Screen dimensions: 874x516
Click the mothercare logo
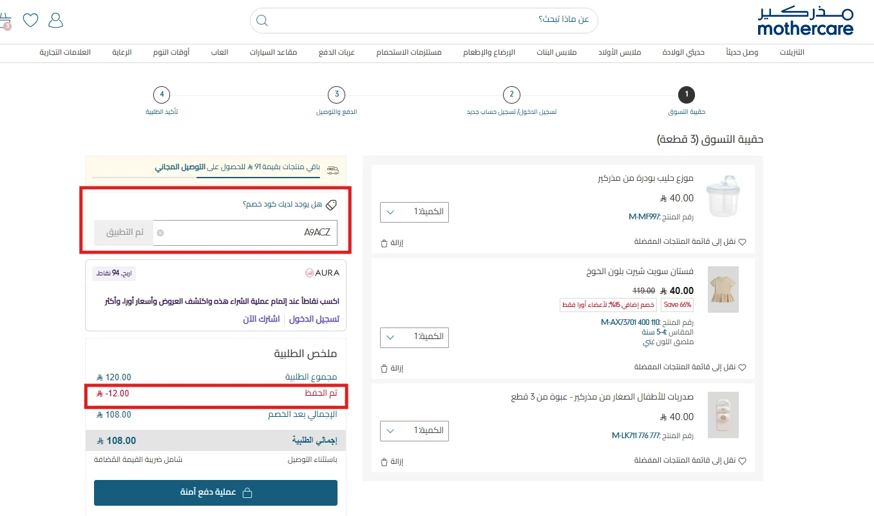tap(805, 21)
